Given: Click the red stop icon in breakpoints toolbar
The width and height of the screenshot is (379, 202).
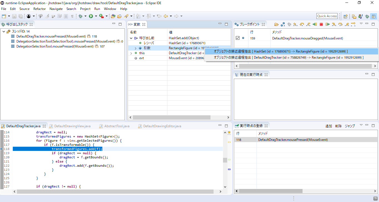Looking at the screenshot, I should click(321, 24).
